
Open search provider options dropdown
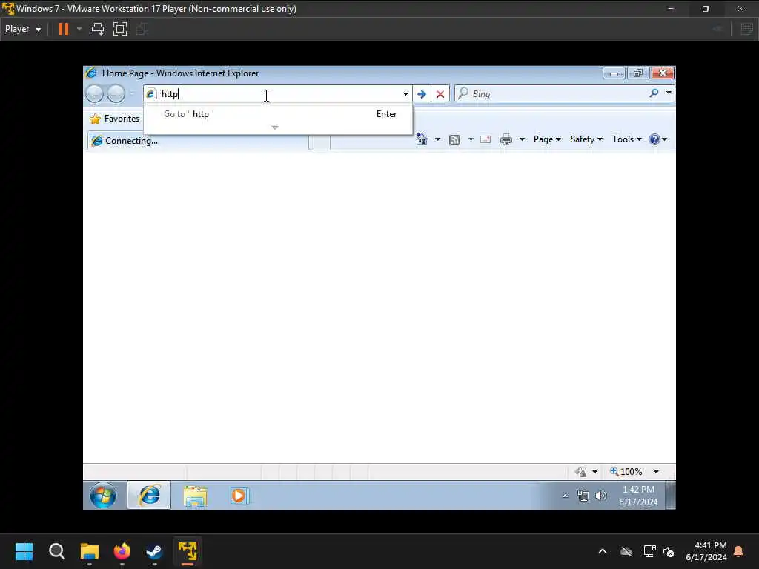coord(669,93)
